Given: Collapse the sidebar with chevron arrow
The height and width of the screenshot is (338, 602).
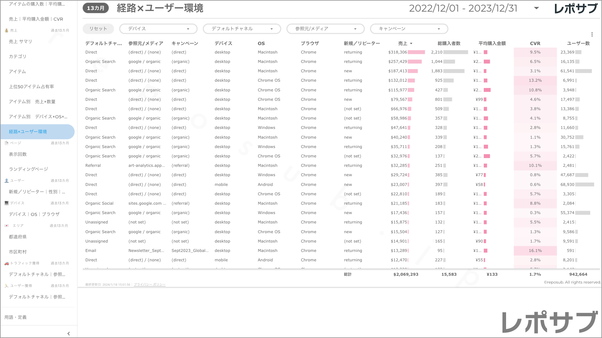Looking at the screenshot, I should [69, 334].
